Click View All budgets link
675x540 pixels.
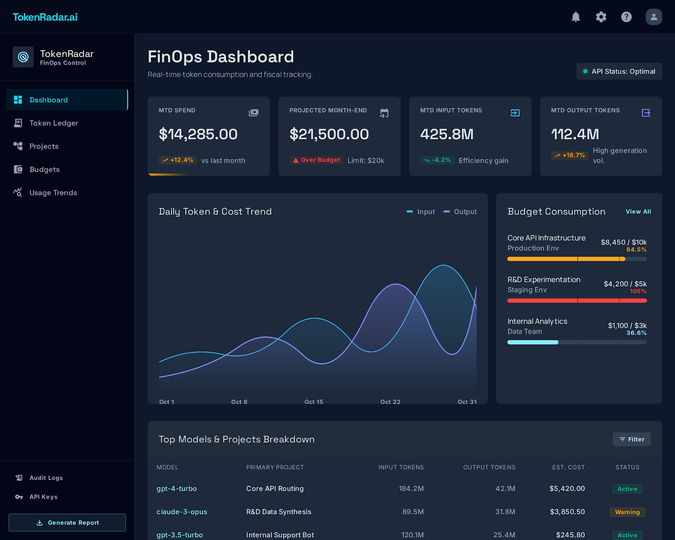[638, 211]
